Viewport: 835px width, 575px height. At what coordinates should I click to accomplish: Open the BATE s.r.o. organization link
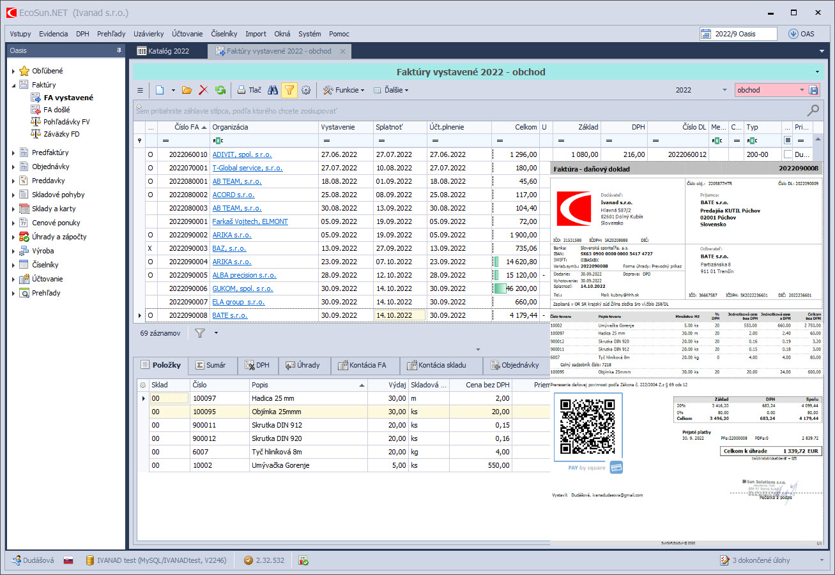pyautogui.click(x=229, y=315)
